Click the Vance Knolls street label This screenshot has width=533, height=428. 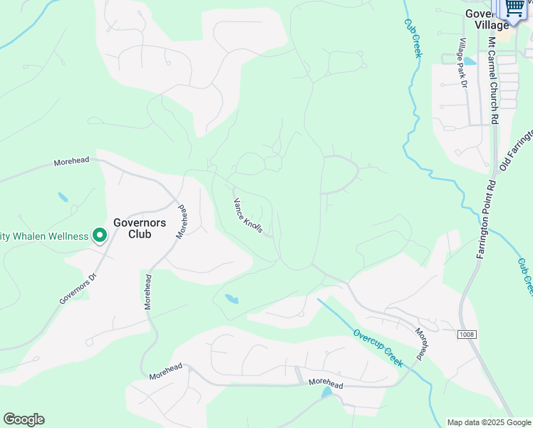248,215
